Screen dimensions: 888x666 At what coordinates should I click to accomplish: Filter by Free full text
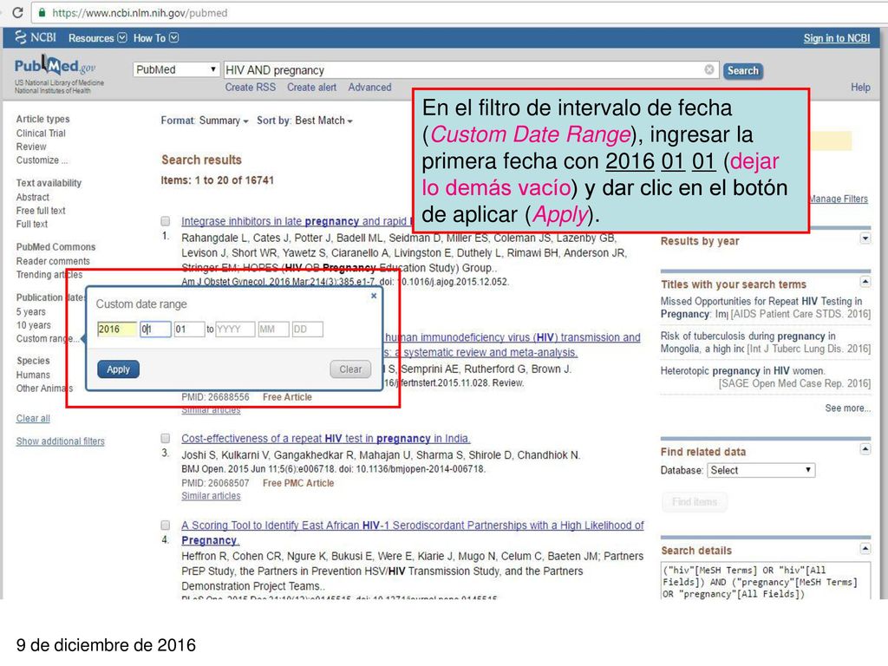click(x=41, y=211)
